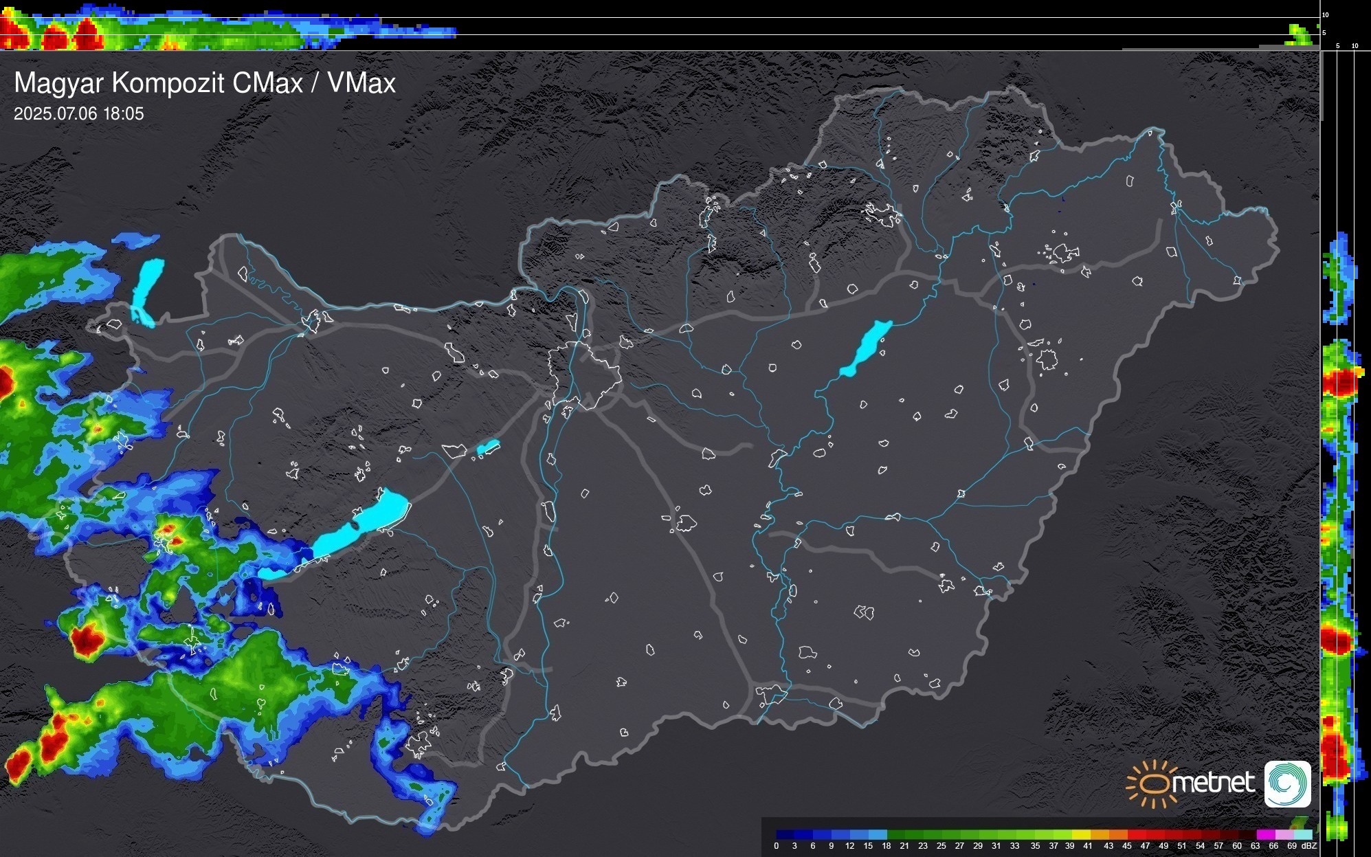The width and height of the screenshot is (1371, 857).
Task: Select the magenta 63 dBZ legend swatch
Action: click(1265, 834)
